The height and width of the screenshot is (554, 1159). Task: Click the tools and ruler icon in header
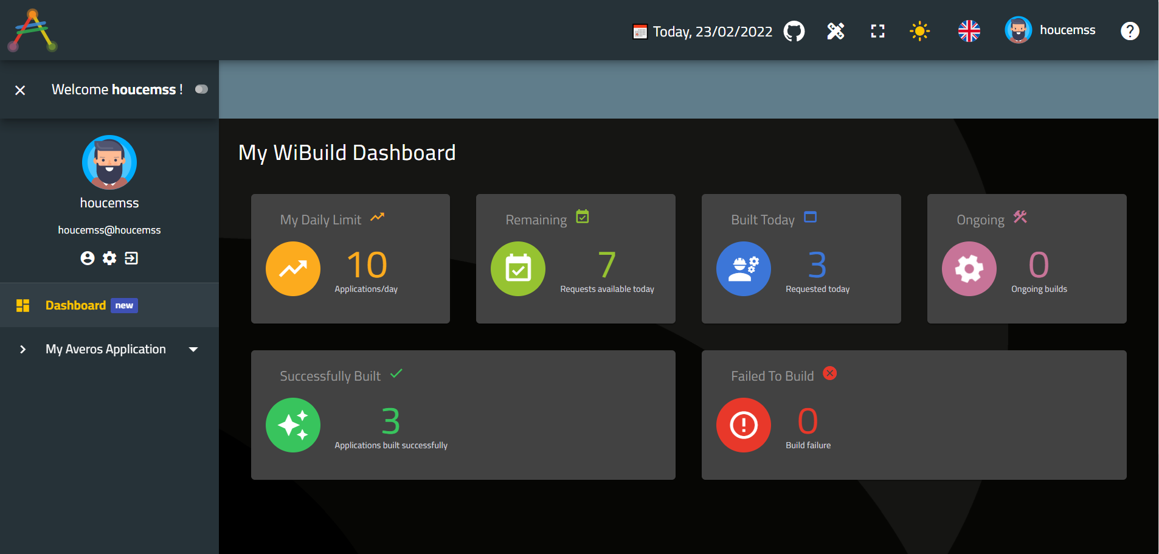pyautogui.click(x=836, y=31)
